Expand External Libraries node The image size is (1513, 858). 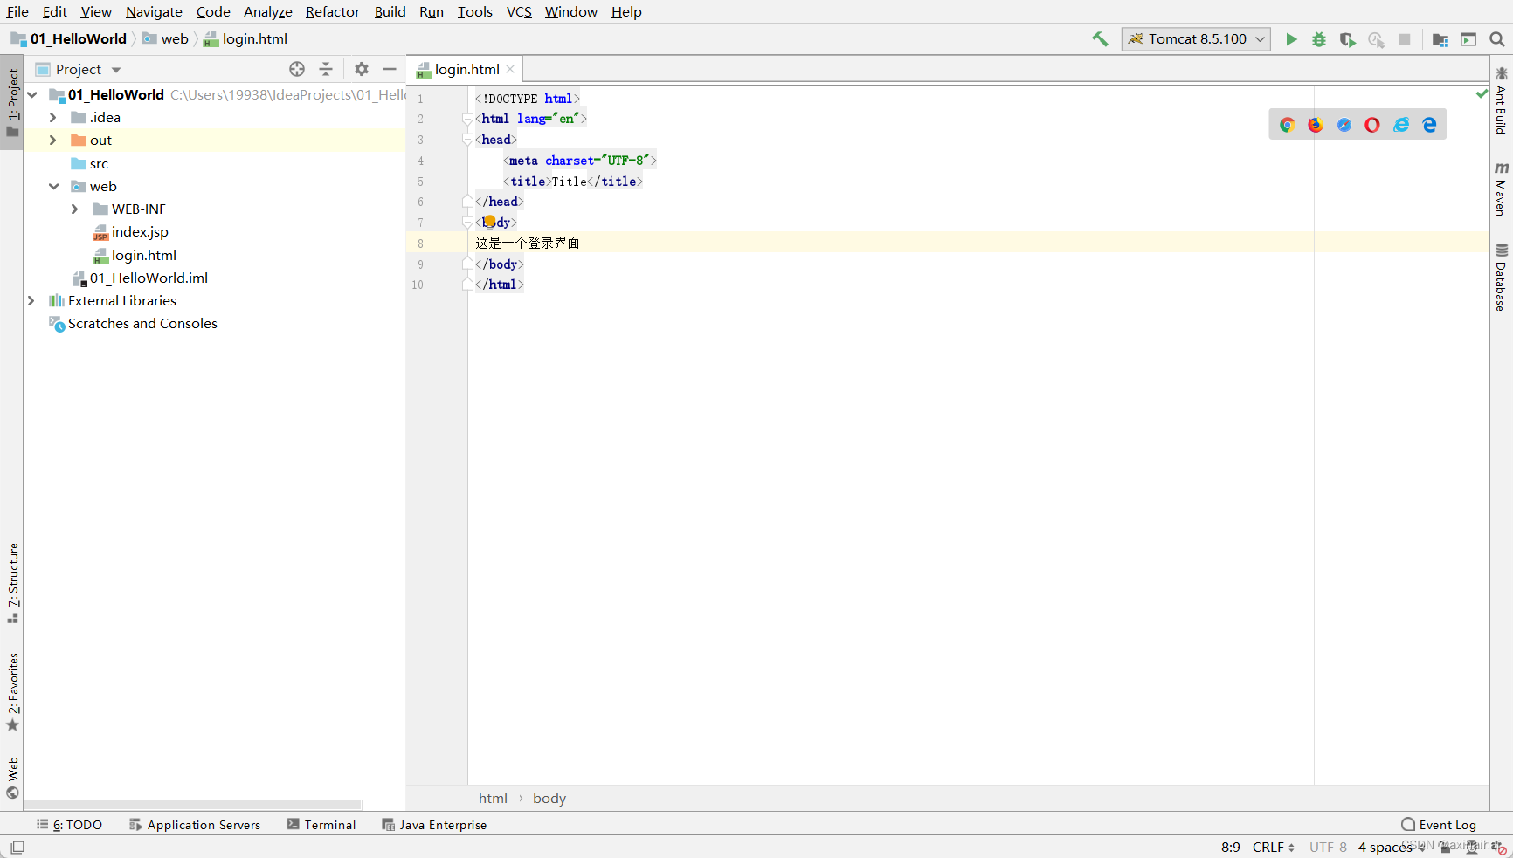[x=31, y=300]
